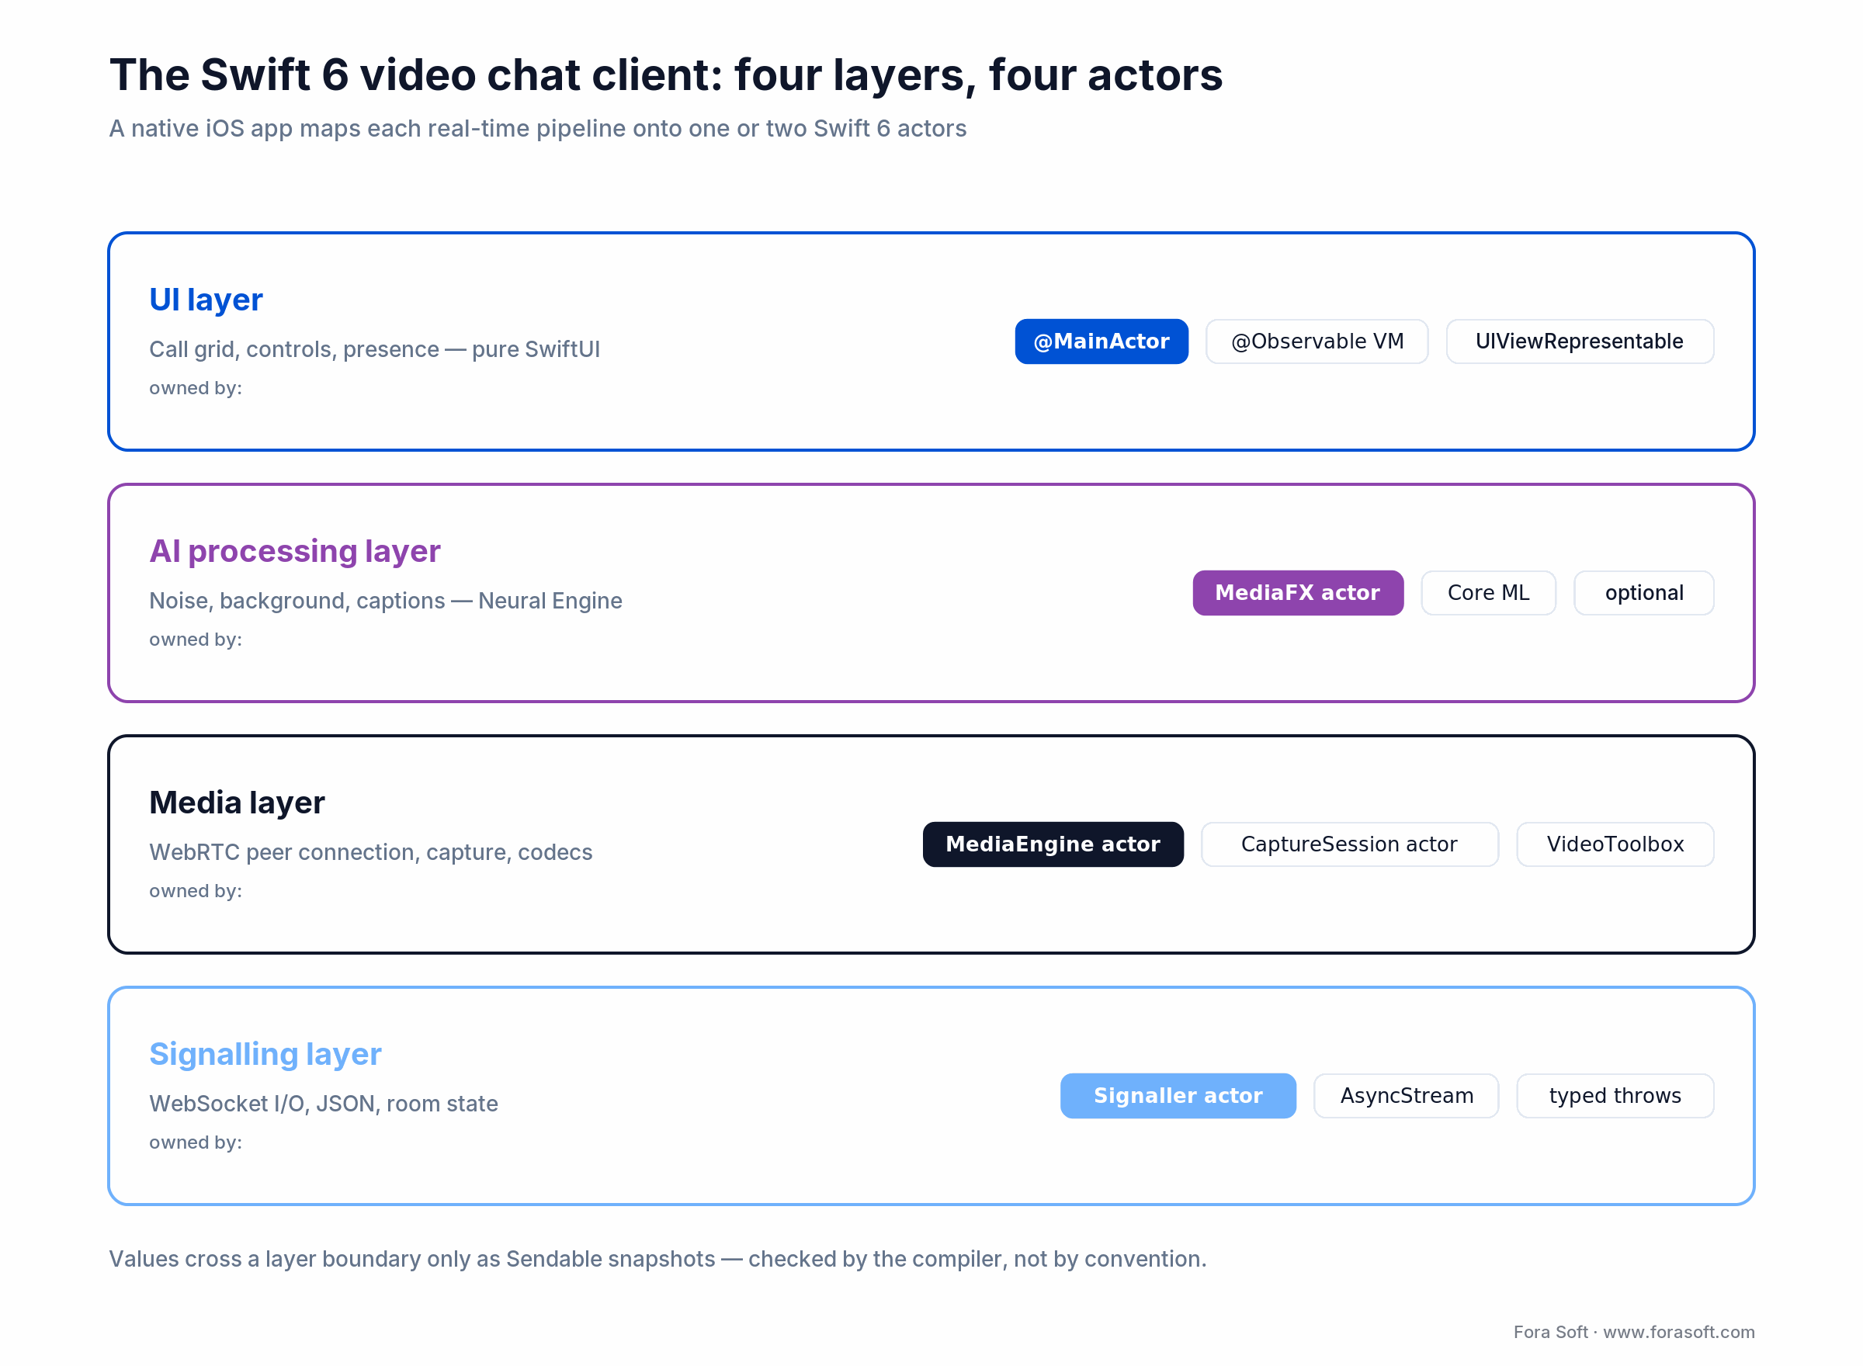The width and height of the screenshot is (1863, 1366).
Task: Click the subtitle about native iOS app
Action: coord(537,128)
